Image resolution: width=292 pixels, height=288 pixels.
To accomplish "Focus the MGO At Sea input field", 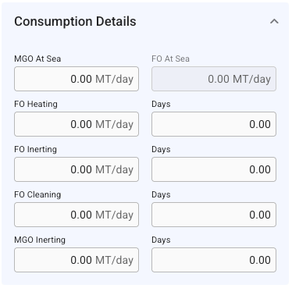I will point(77,79).
